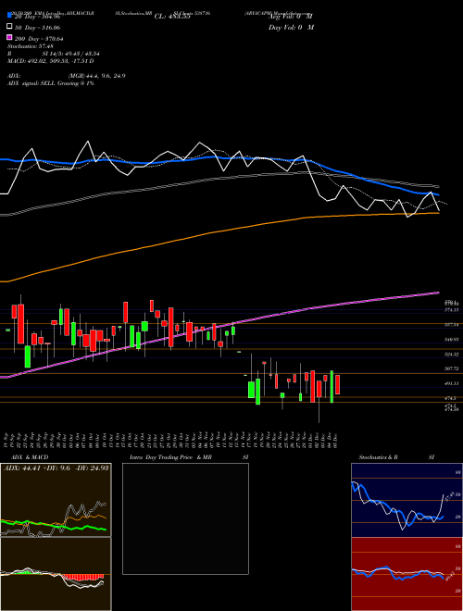
Task: Click the 557.94 price axis label
Action: tap(451, 324)
